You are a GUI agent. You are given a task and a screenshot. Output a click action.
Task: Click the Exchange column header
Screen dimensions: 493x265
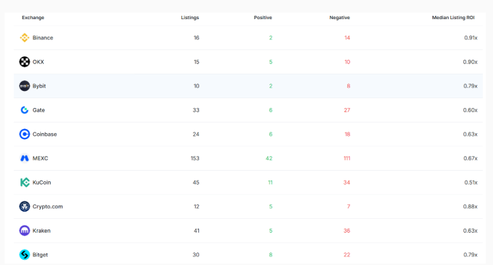point(33,18)
